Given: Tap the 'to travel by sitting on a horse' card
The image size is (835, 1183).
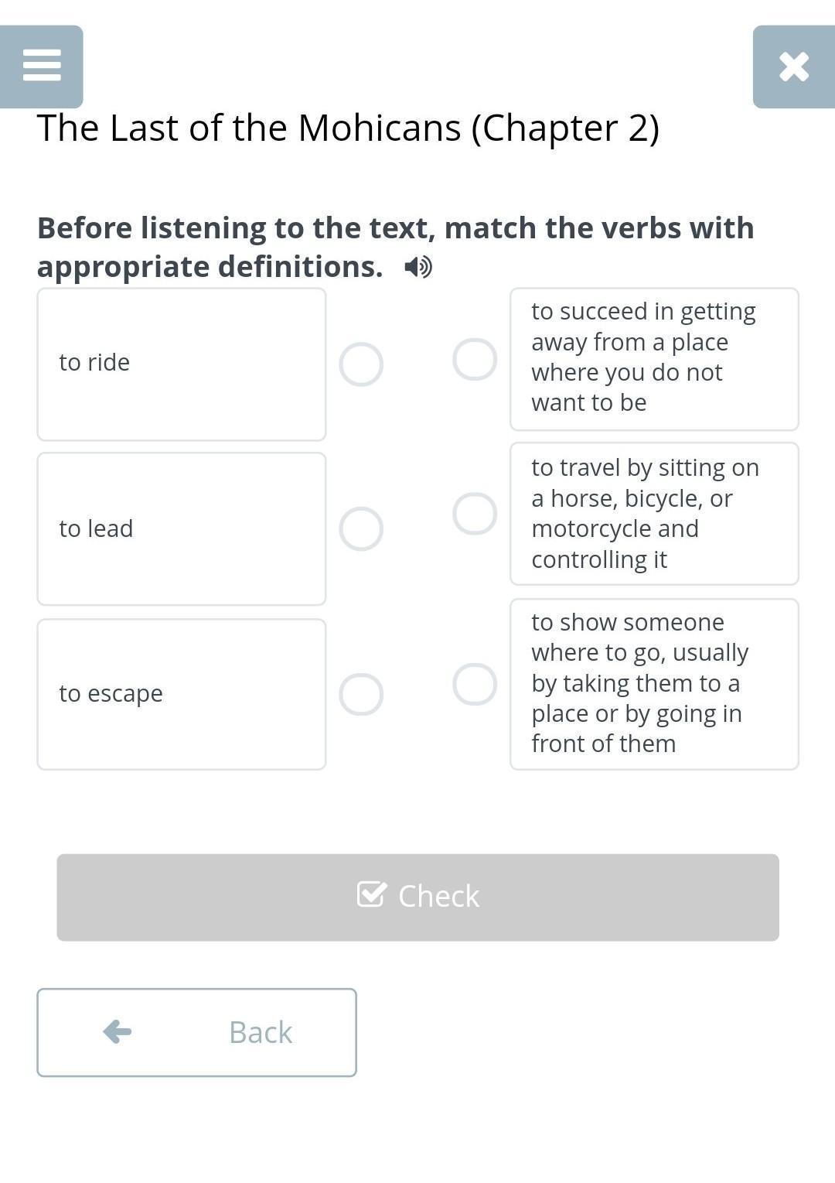Looking at the screenshot, I should pos(654,514).
